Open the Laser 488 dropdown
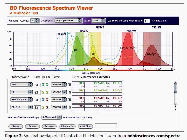 click(x=99, y=21)
